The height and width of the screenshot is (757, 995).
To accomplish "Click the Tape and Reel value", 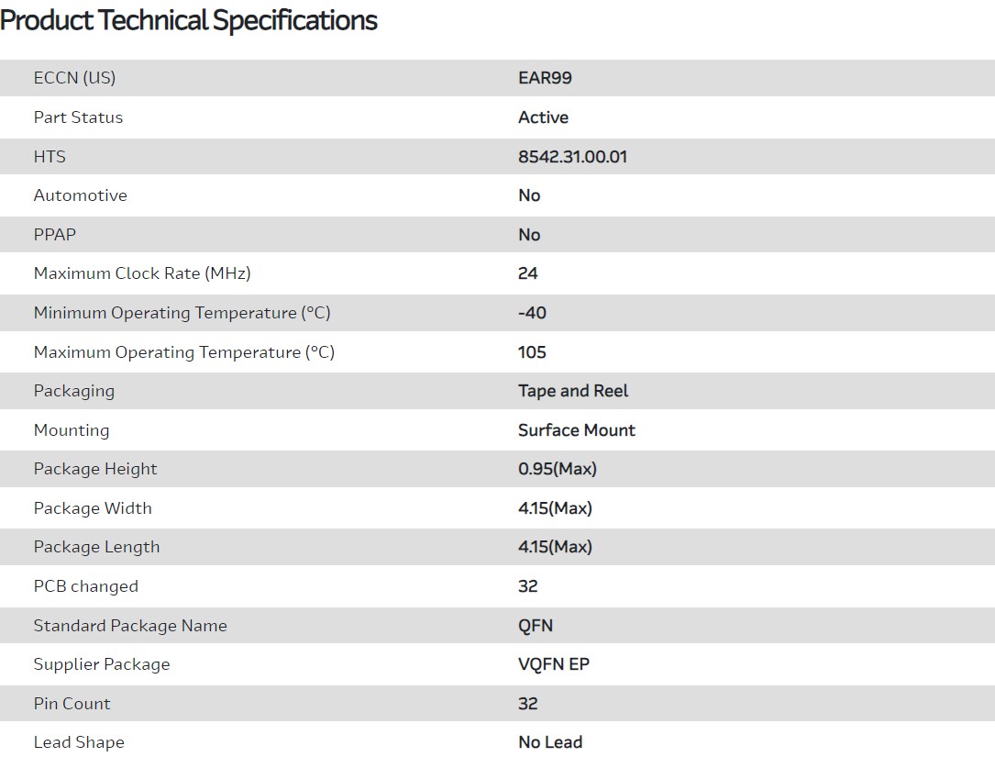I will tap(573, 391).
